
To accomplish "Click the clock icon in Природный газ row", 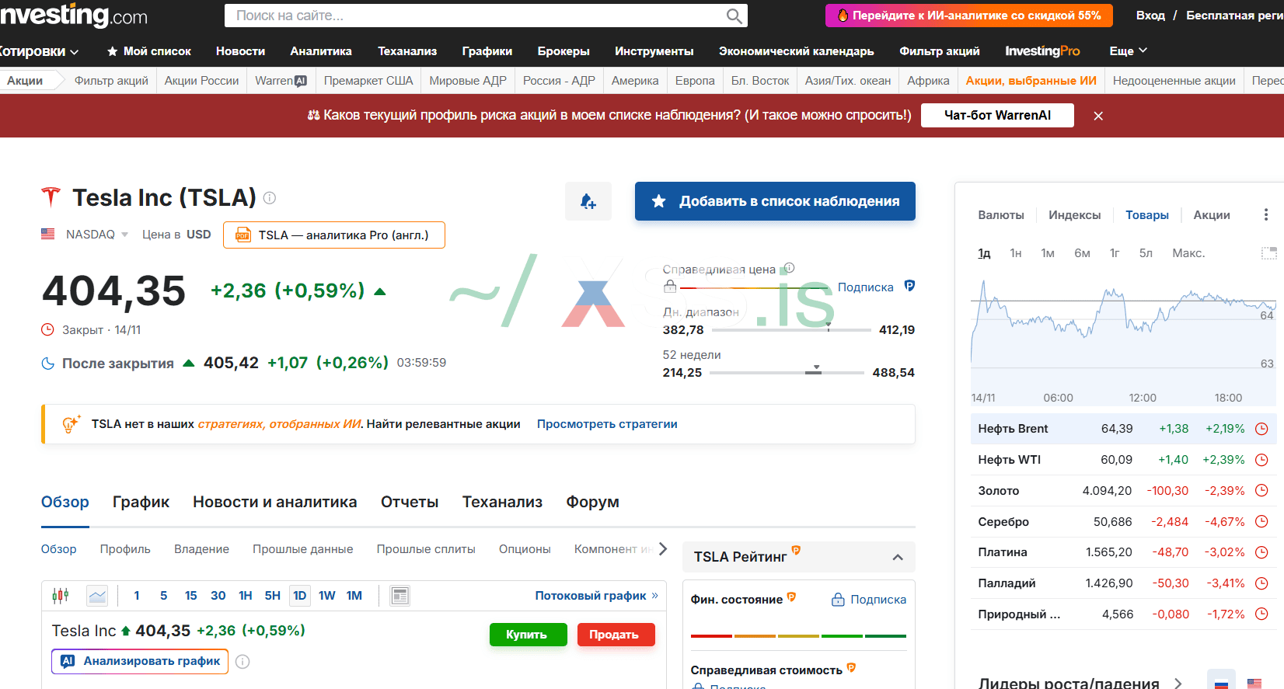I will click(1261, 614).
